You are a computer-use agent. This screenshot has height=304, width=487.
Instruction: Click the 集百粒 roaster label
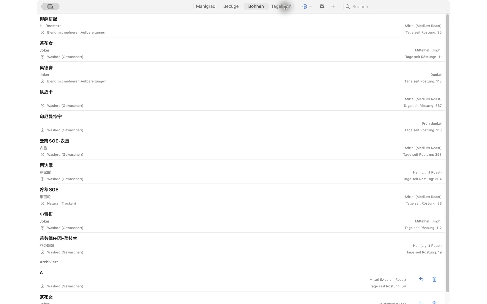pyautogui.click(x=45, y=197)
